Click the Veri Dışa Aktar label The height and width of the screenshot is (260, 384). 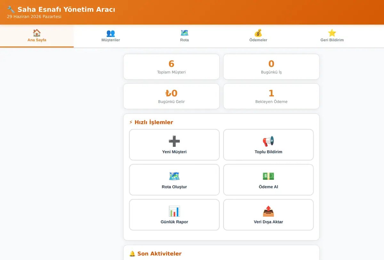click(x=268, y=222)
